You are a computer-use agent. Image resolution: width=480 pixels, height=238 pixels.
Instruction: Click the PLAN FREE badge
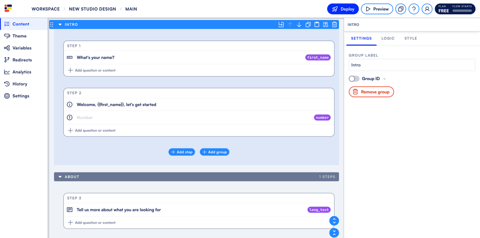455,9
